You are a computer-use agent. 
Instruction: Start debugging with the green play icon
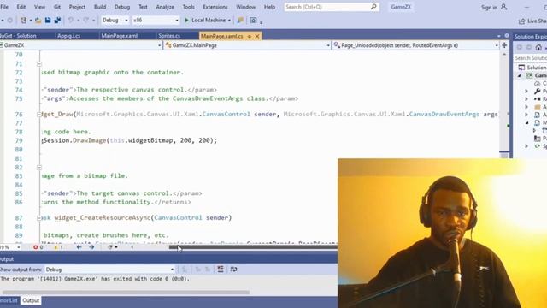(x=186, y=21)
